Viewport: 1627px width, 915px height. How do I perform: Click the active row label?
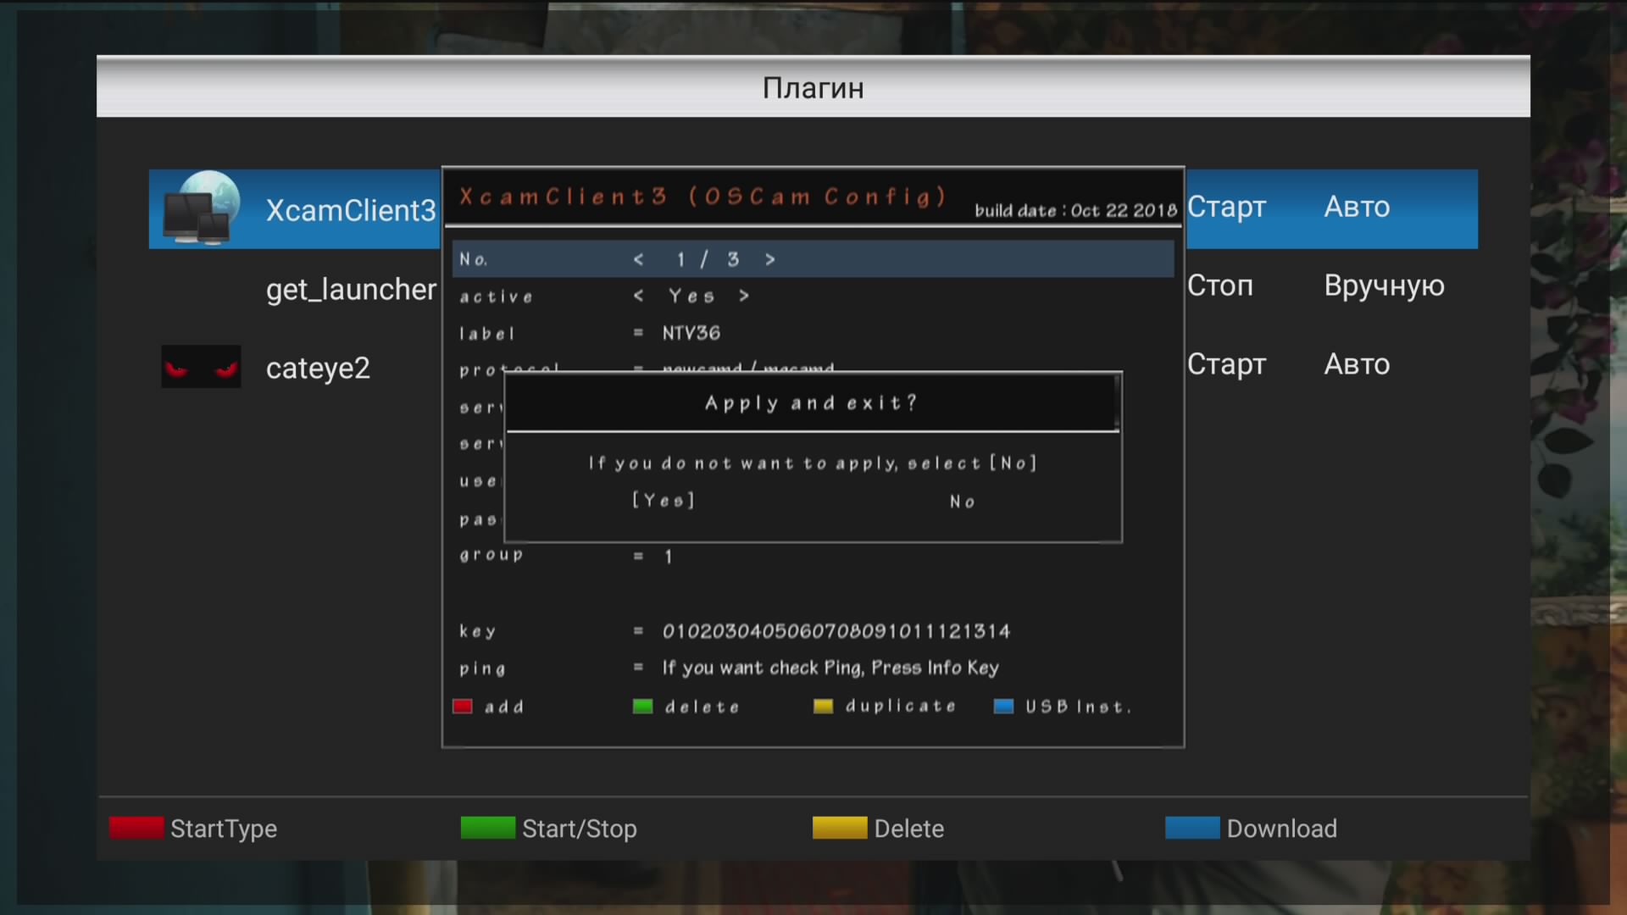497,297
